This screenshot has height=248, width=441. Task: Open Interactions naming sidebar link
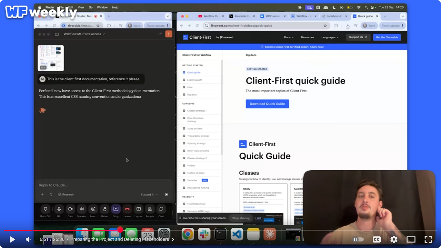(x=198, y=188)
